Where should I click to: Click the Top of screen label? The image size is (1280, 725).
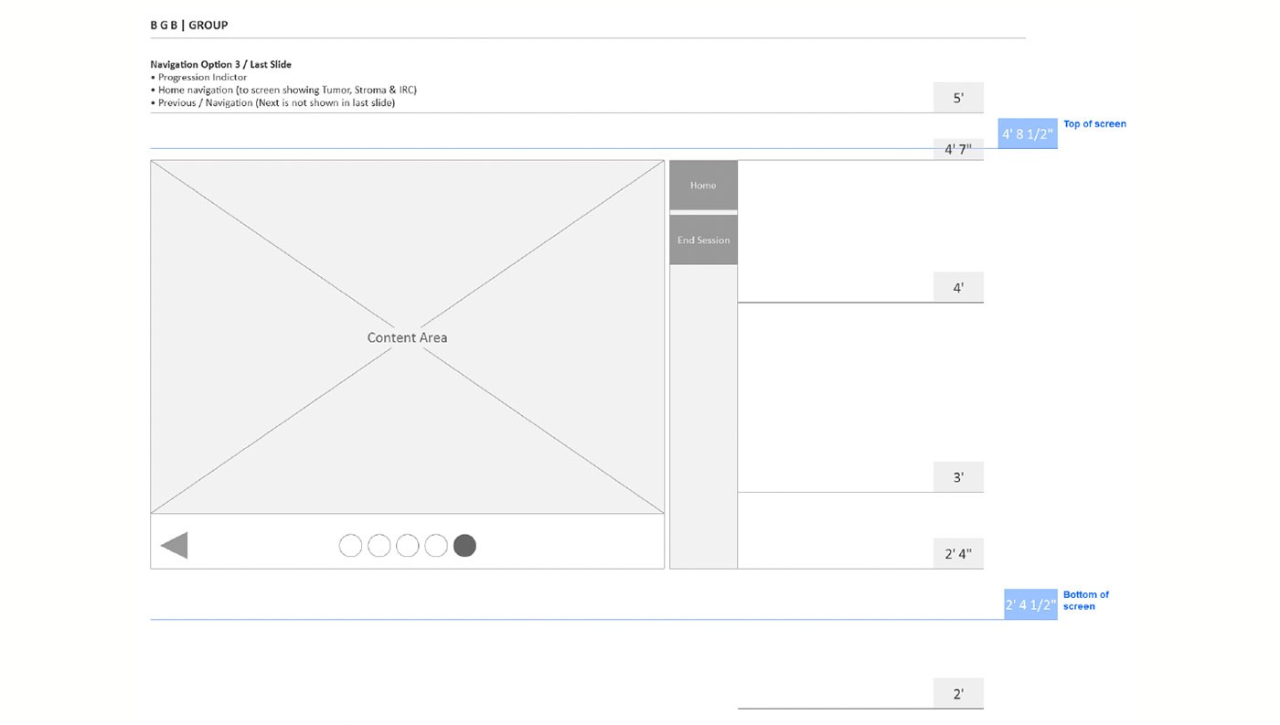[x=1094, y=123]
